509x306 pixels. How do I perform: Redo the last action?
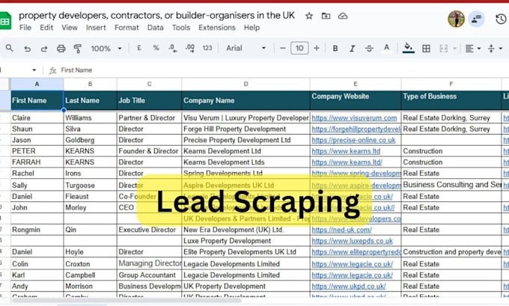click(44, 49)
